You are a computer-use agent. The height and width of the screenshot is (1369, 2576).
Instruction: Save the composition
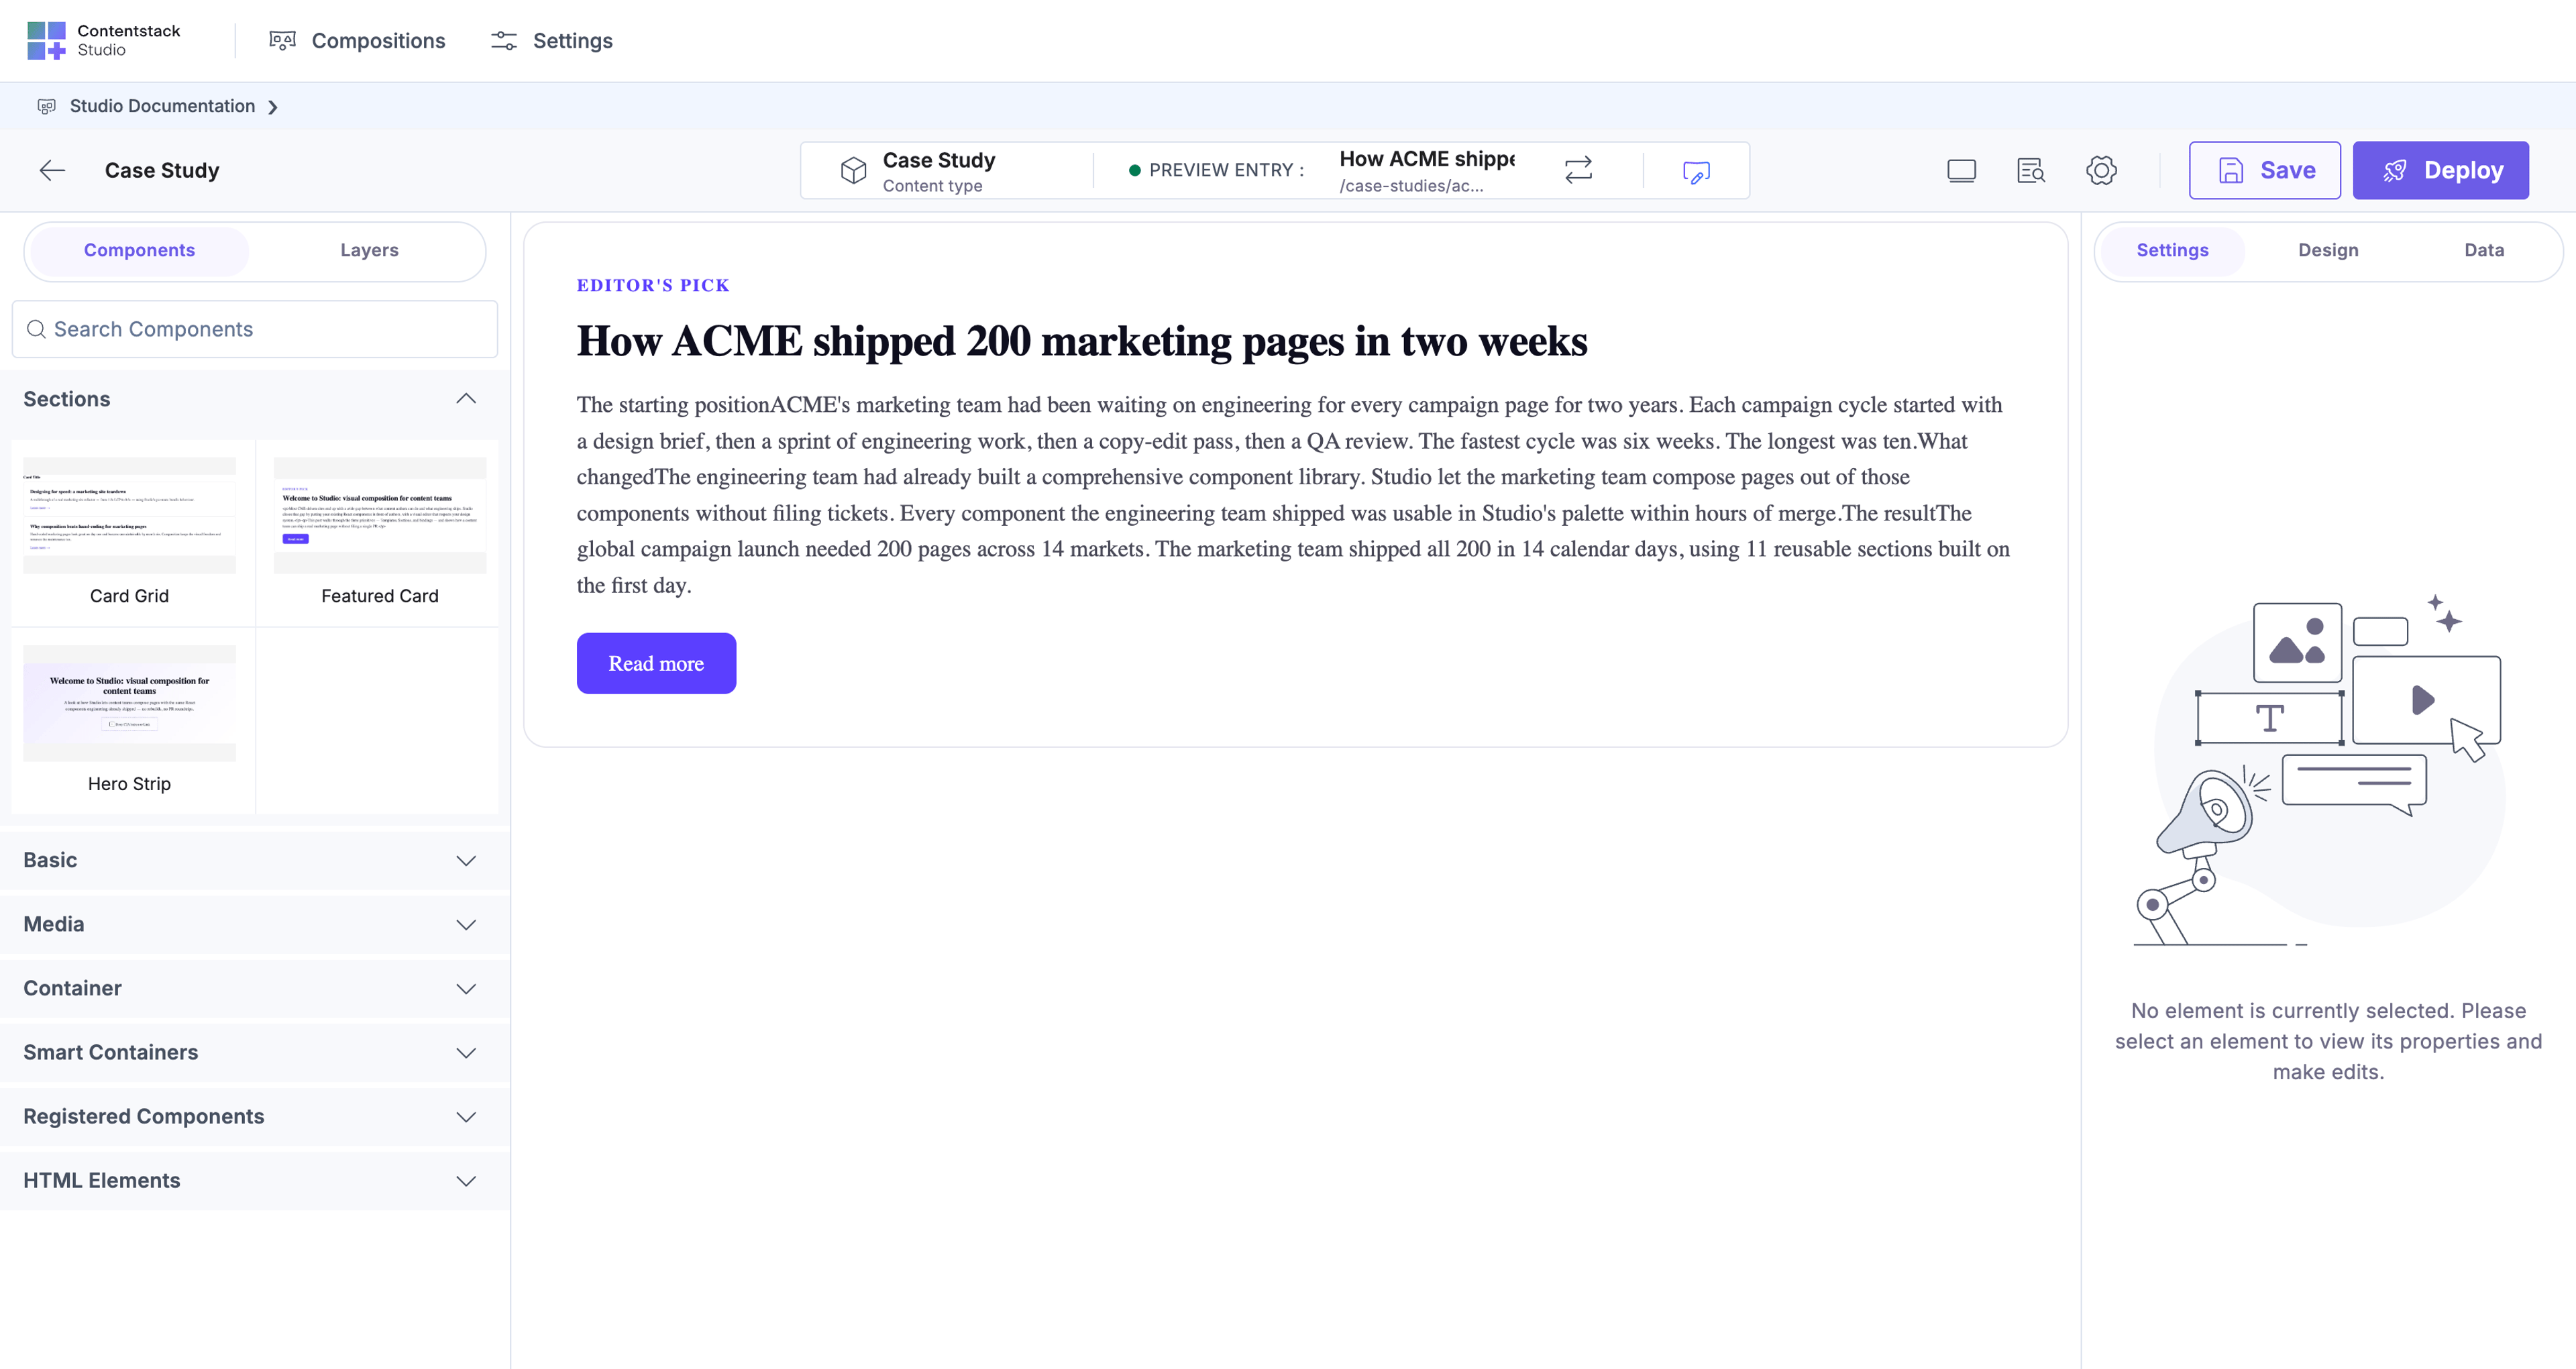(x=2264, y=170)
